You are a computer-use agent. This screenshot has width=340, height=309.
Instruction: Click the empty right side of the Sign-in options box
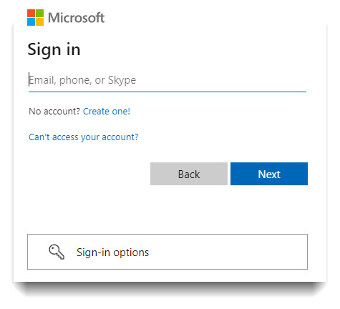tap(228, 252)
